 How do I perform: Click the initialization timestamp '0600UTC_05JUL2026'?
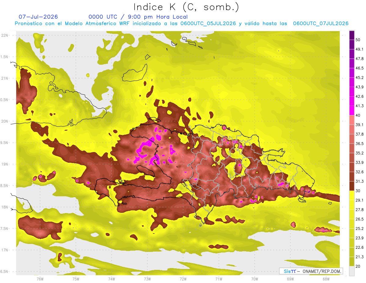[x=208, y=24]
